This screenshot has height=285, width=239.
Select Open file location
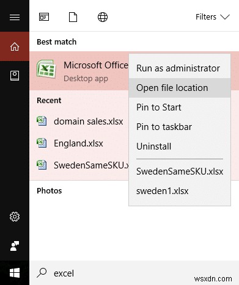(180, 88)
